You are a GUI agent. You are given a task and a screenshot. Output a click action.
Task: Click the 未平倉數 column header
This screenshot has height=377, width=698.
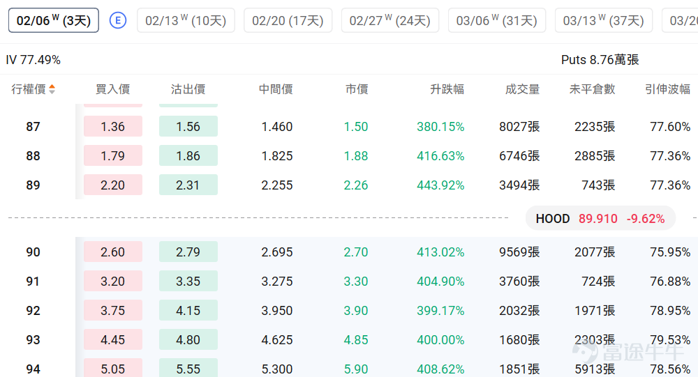[592, 89]
